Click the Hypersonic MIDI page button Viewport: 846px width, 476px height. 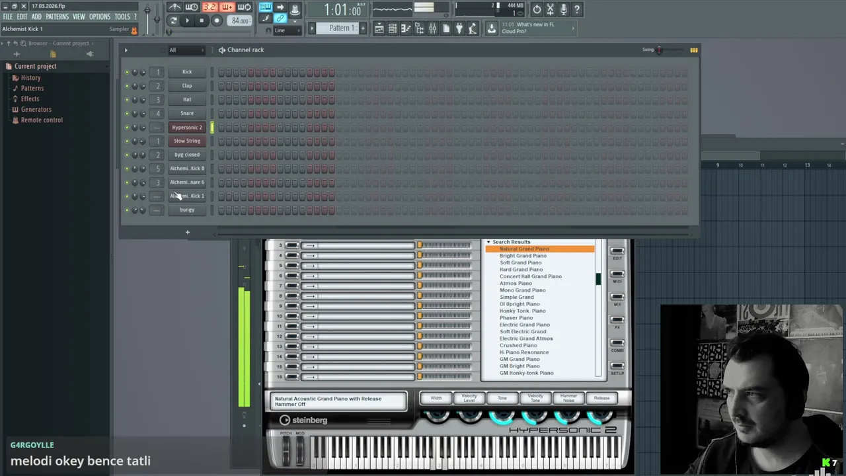pyautogui.click(x=617, y=275)
